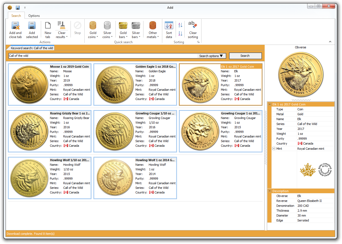This screenshot has height=244, width=342.
Task: Collapse the Elk 1 oz 2017 header
Action: [x=270, y=104]
